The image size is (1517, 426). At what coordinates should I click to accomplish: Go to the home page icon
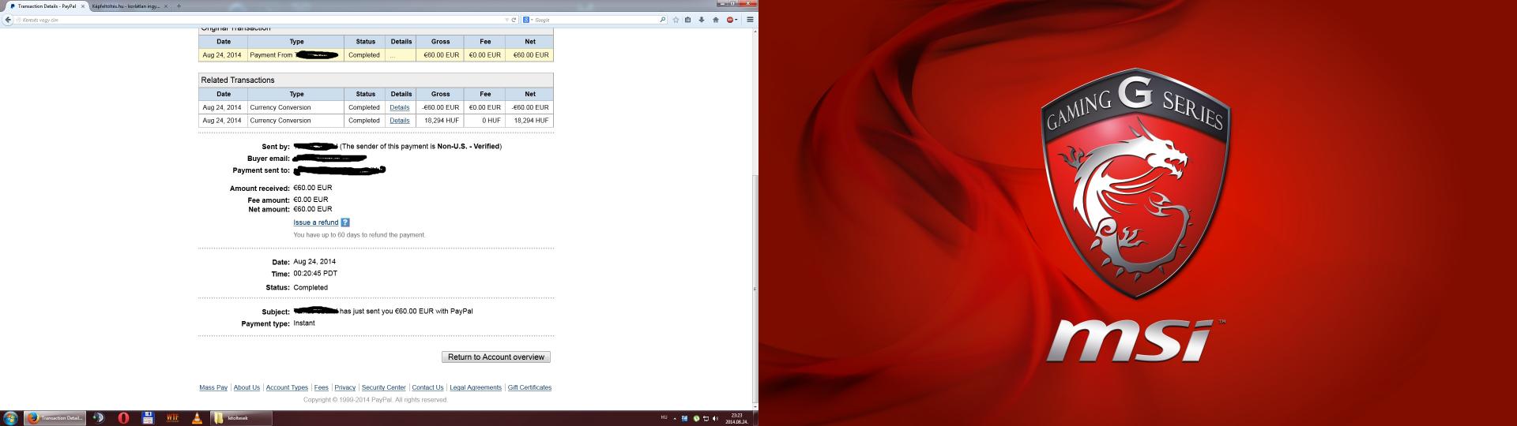(716, 20)
